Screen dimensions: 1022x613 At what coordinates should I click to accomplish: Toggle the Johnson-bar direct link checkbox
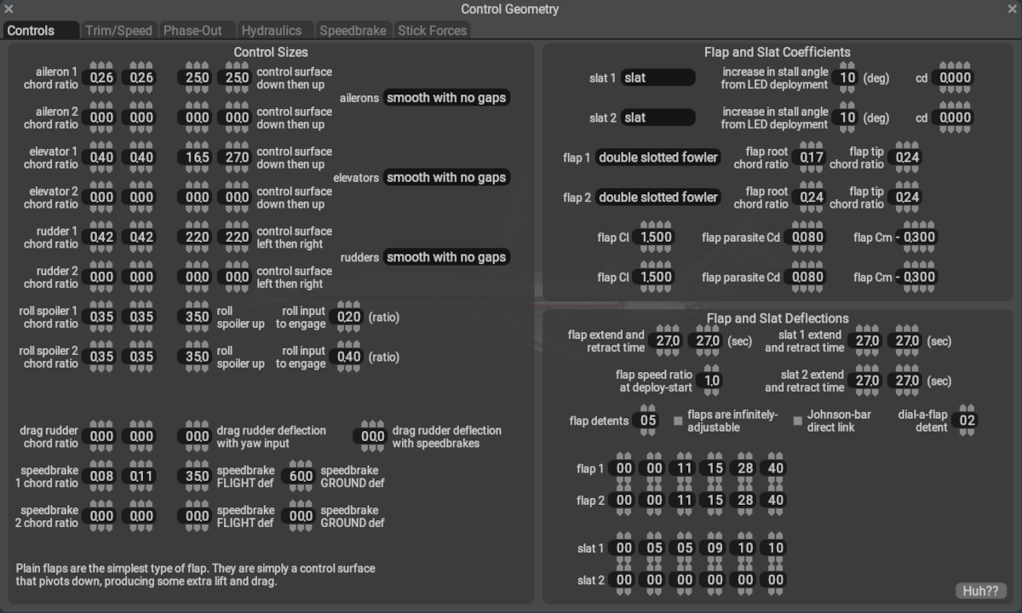coord(798,421)
